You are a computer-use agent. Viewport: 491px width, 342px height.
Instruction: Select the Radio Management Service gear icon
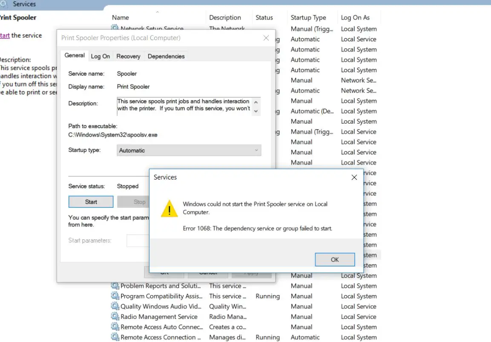[115, 316]
